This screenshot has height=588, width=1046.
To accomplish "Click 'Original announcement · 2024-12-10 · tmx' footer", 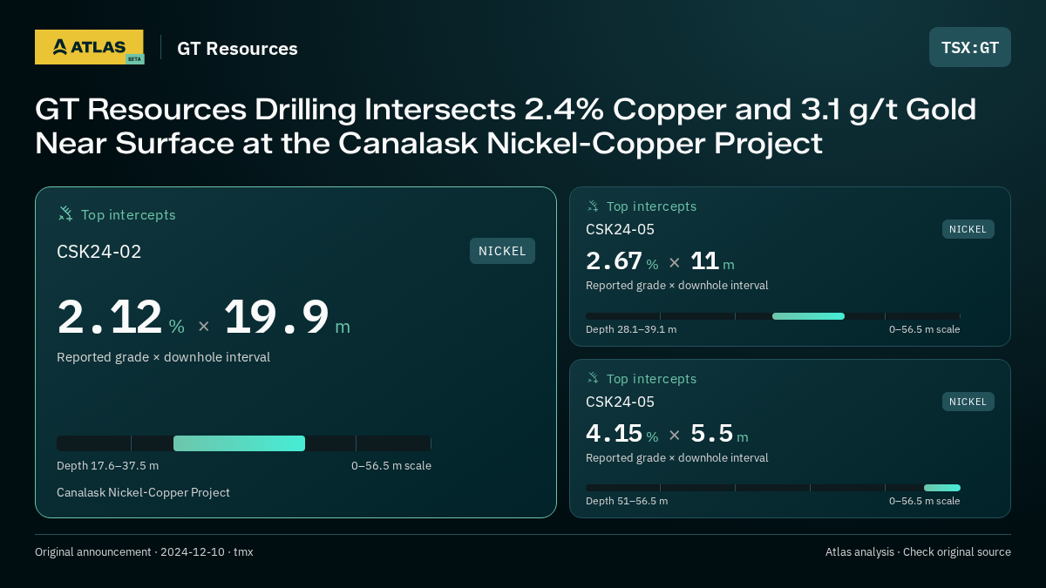I will (x=144, y=552).
